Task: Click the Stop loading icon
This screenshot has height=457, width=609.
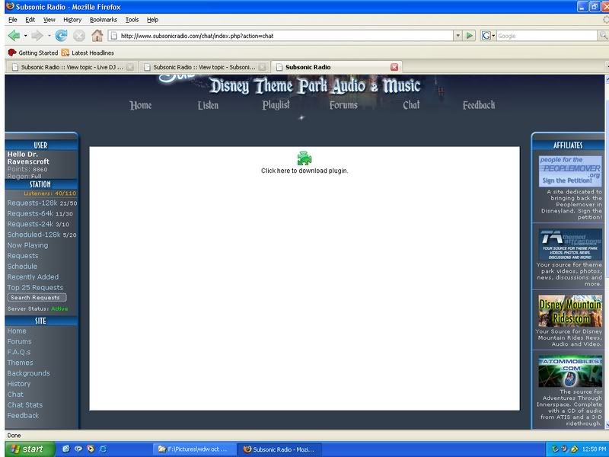Action: tap(79, 36)
